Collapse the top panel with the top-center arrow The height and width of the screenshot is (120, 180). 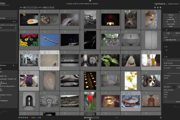coord(90,1)
